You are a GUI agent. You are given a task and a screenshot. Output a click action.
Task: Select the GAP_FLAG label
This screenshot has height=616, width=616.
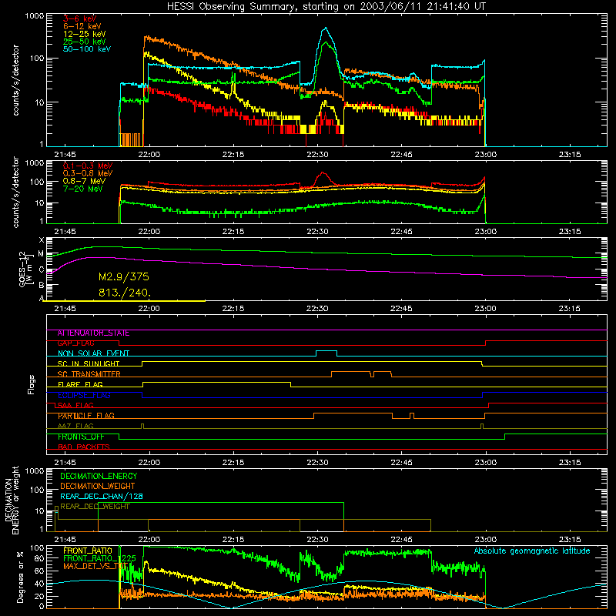point(75,343)
